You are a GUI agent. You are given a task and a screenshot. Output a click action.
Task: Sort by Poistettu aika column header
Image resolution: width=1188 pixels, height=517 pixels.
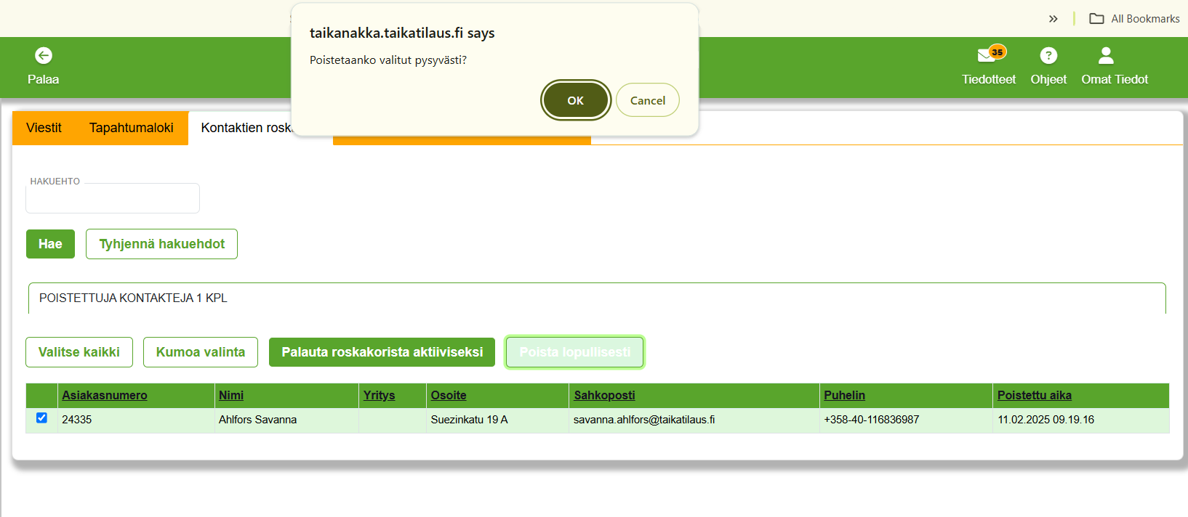click(1034, 395)
